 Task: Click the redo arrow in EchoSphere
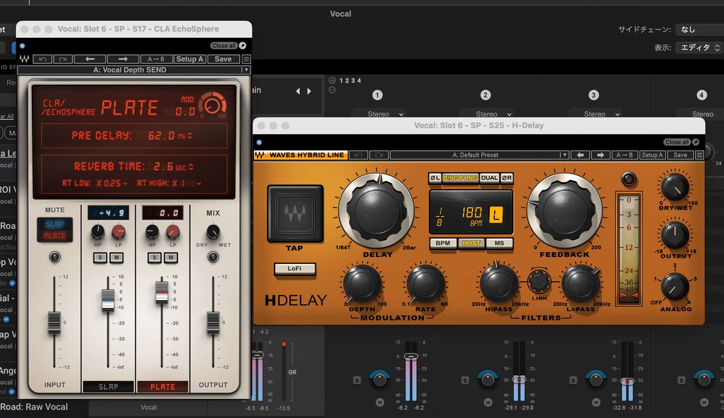[x=62, y=59]
